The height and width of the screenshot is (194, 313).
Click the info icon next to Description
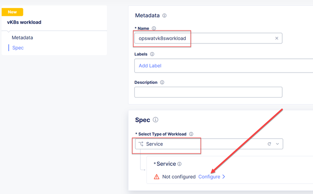coord(162,83)
